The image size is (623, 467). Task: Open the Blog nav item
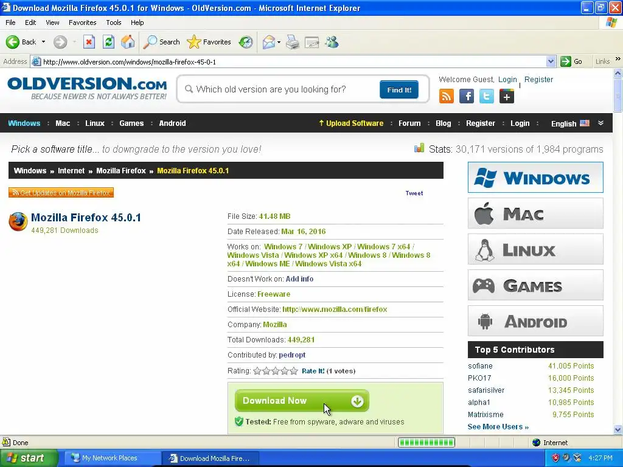[x=443, y=123]
